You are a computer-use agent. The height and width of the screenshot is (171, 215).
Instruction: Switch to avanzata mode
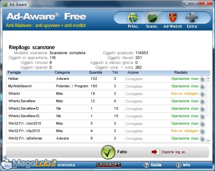point(66,165)
